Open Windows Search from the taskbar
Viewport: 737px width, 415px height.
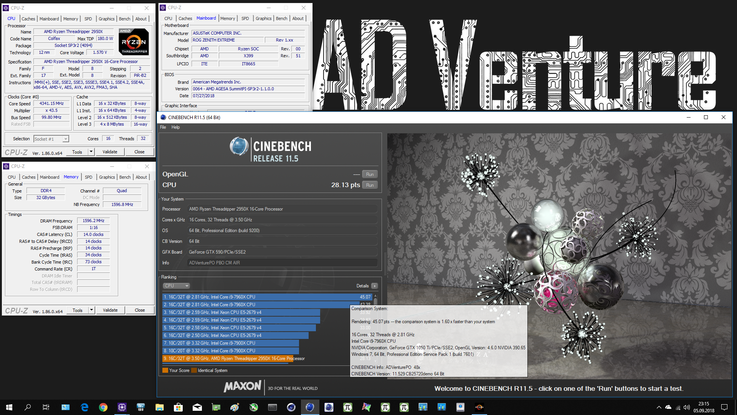tap(28, 407)
